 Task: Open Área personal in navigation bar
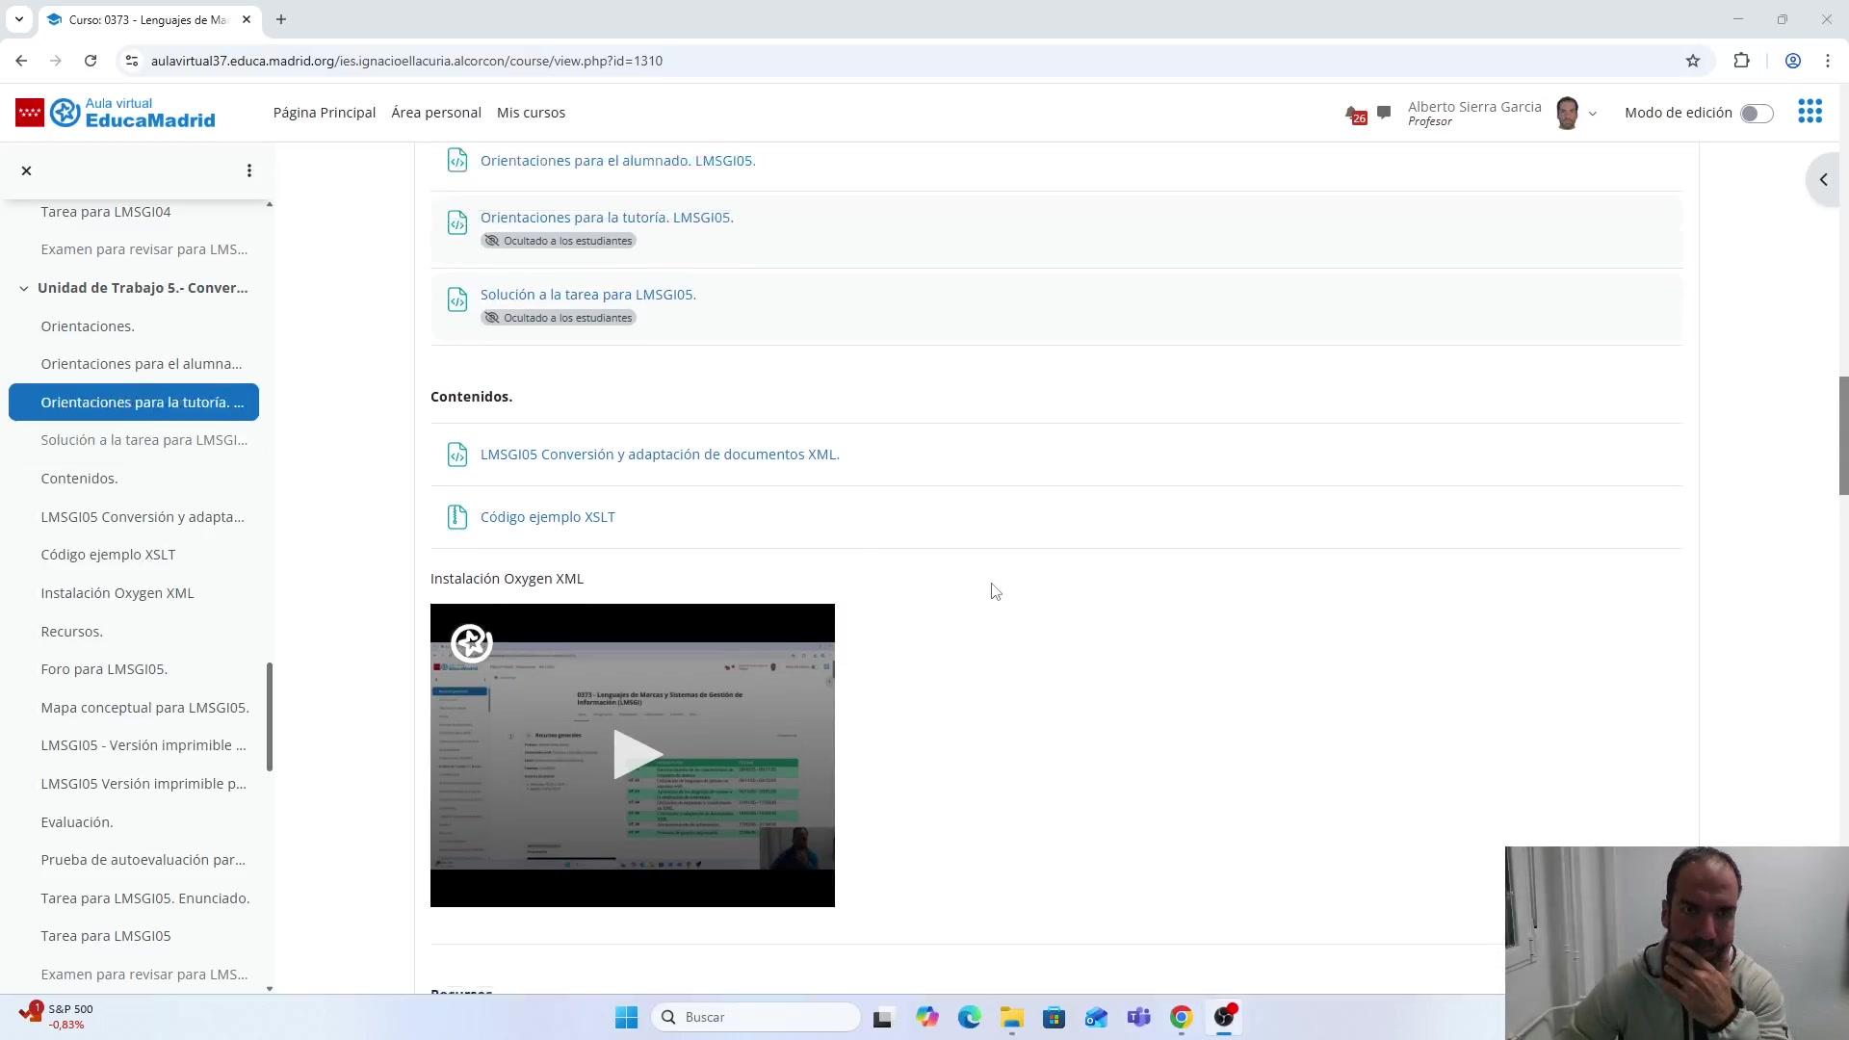pos(435,113)
